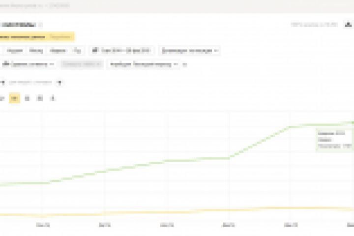Click the small icon after the attribution dropdown
Viewport: 354px width, 236px height.
tap(184, 64)
